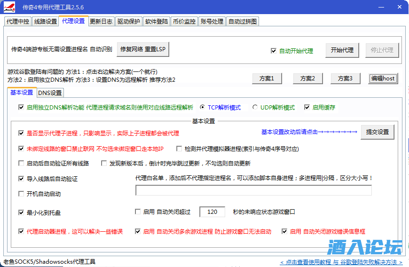Viewport: 409px width, 267px height.
Task: Disable the 最小化到托盘 checkbox
Action: (21, 212)
